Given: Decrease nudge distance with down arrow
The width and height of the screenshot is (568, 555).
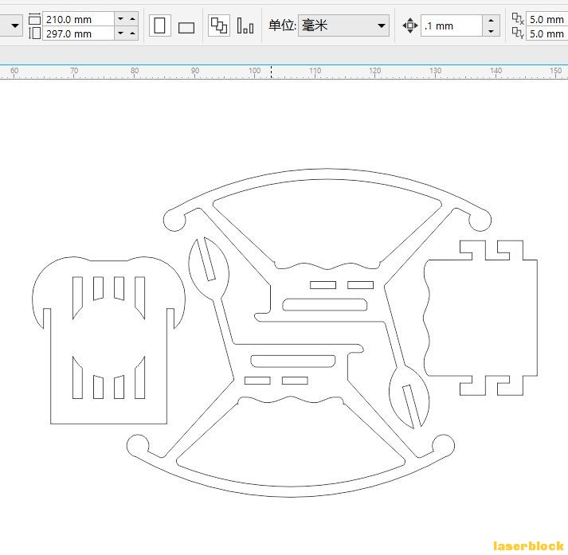Looking at the screenshot, I should coord(491,31).
